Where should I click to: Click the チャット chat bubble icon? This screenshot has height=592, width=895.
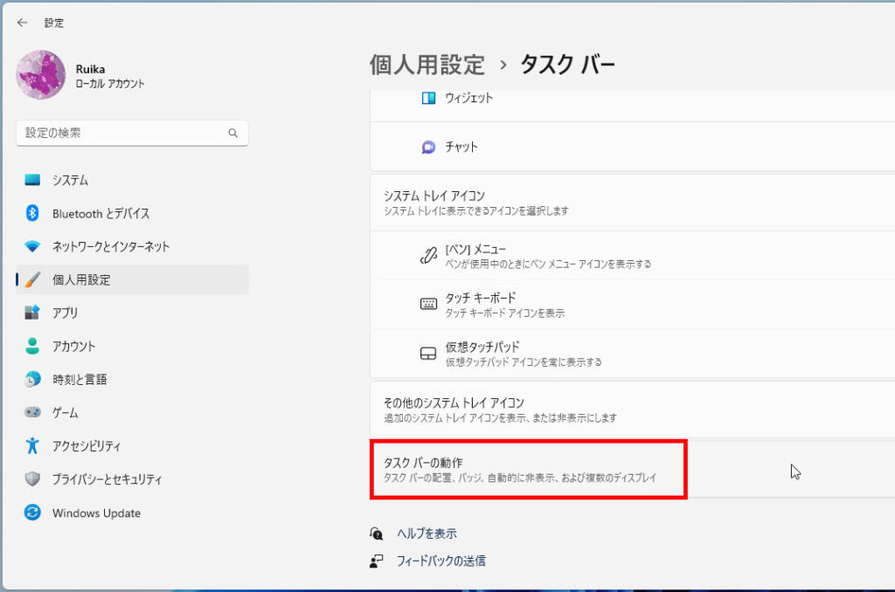(x=428, y=148)
